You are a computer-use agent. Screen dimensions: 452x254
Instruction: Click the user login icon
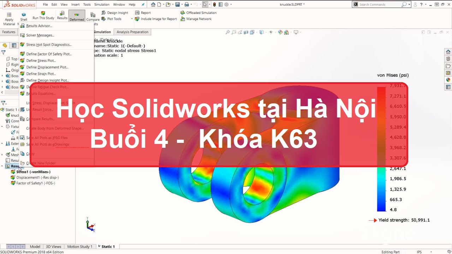[x=415, y=5]
